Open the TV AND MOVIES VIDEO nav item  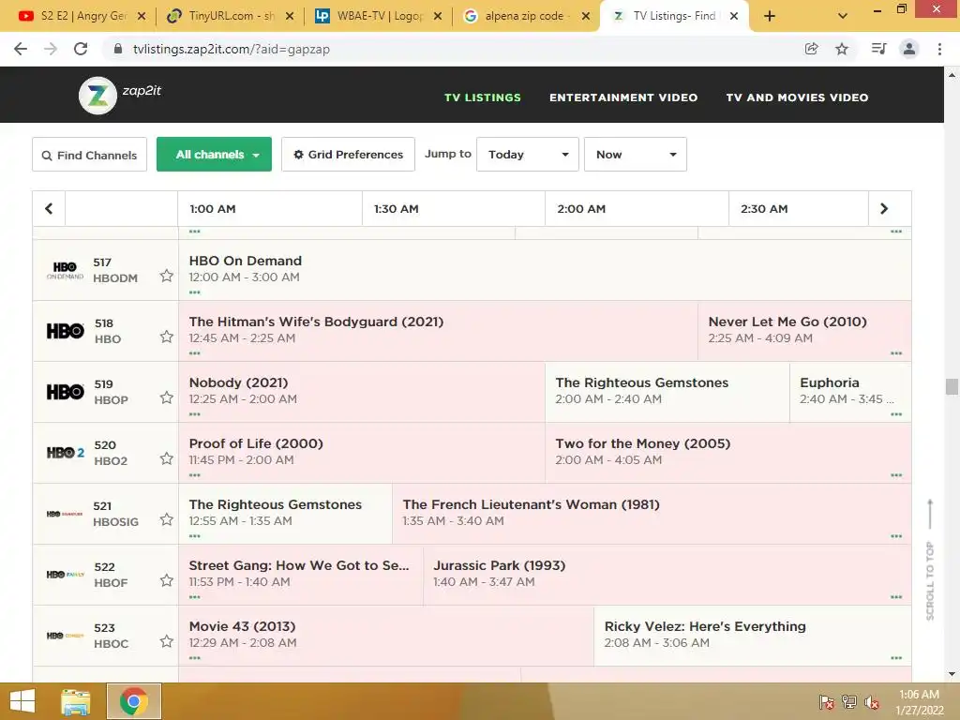coord(797,97)
